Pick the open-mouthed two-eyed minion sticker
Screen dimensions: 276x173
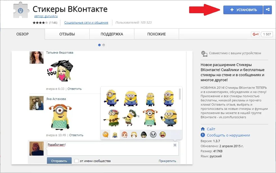click(131, 99)
